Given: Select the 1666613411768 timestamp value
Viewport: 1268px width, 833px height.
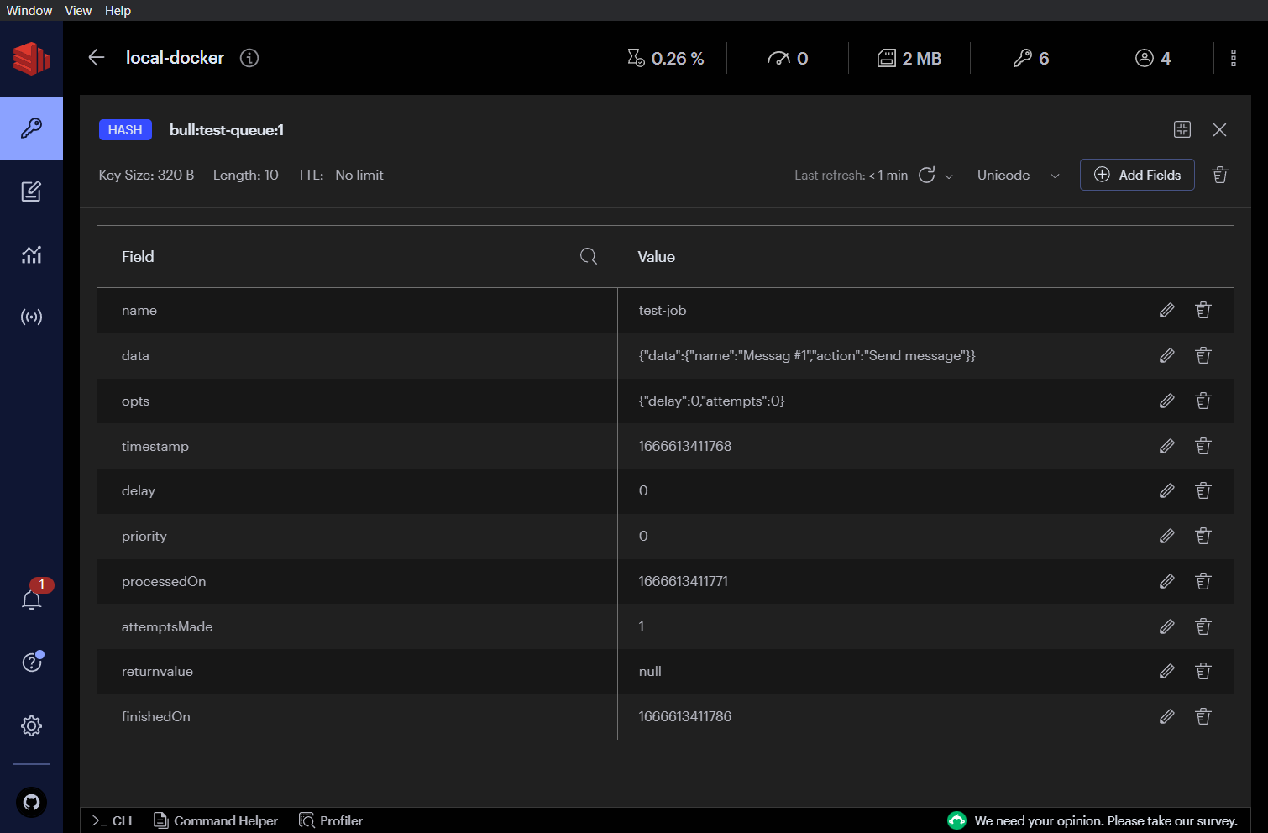Looking at the screenshot, I should click(685, 446).
